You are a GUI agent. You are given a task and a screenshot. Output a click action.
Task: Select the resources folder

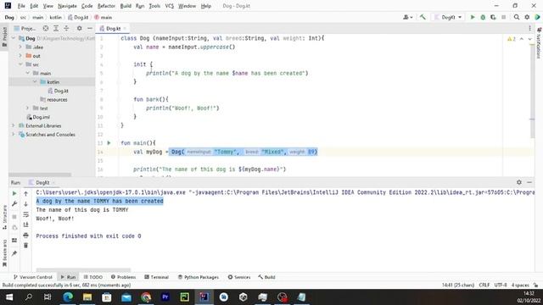(x=53, y=100)
